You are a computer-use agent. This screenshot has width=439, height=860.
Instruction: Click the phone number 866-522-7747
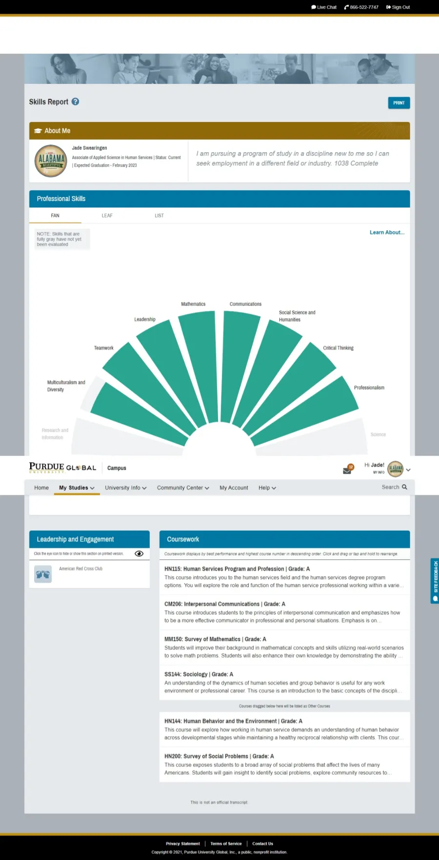(361, 7)
